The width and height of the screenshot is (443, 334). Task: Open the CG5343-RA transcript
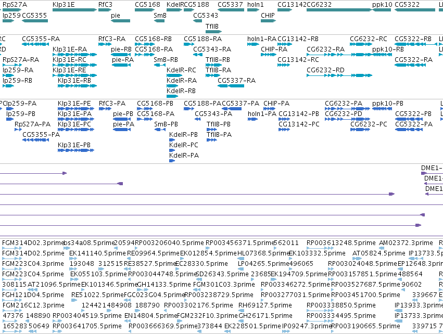click(198, 55)
